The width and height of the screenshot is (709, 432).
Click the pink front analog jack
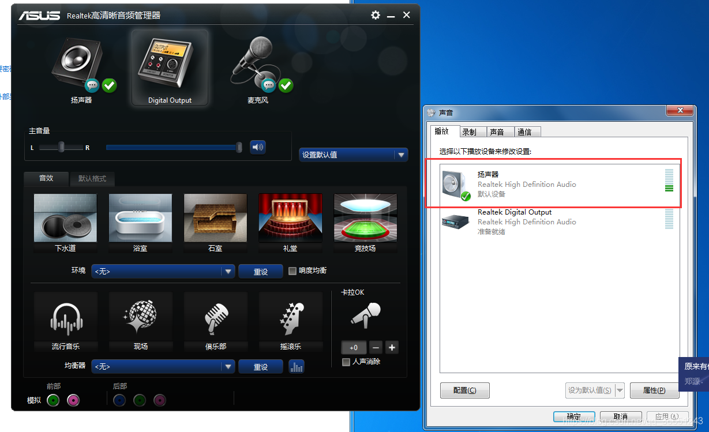click(73, 400)
